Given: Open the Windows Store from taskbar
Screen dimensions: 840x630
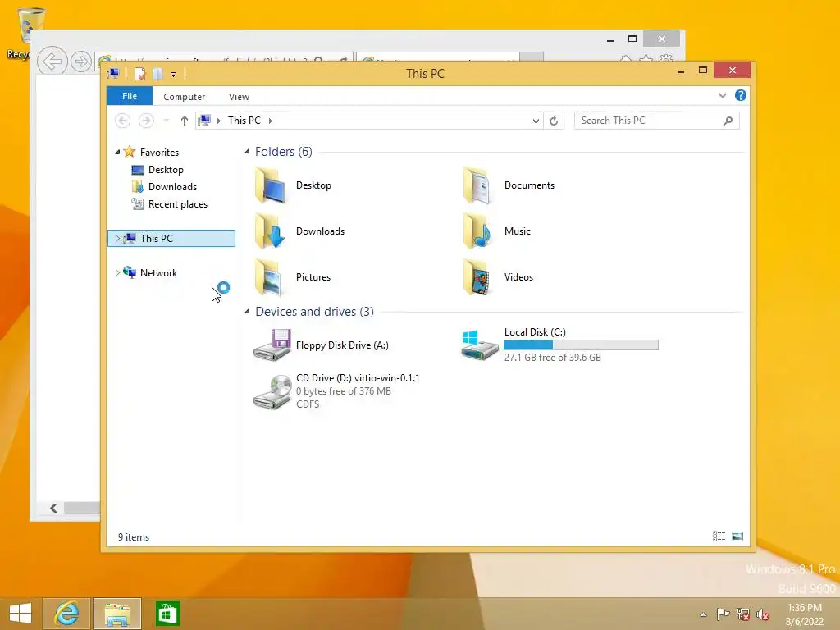Looking at the screenshot, I should coord(167,614).
